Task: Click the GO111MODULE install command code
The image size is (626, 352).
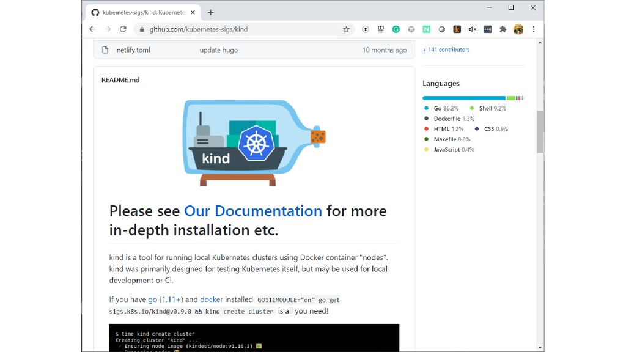Action: 224,306
